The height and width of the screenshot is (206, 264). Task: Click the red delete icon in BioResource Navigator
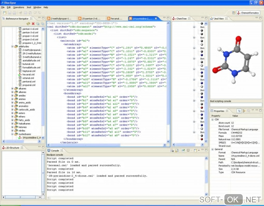(33, 24)
